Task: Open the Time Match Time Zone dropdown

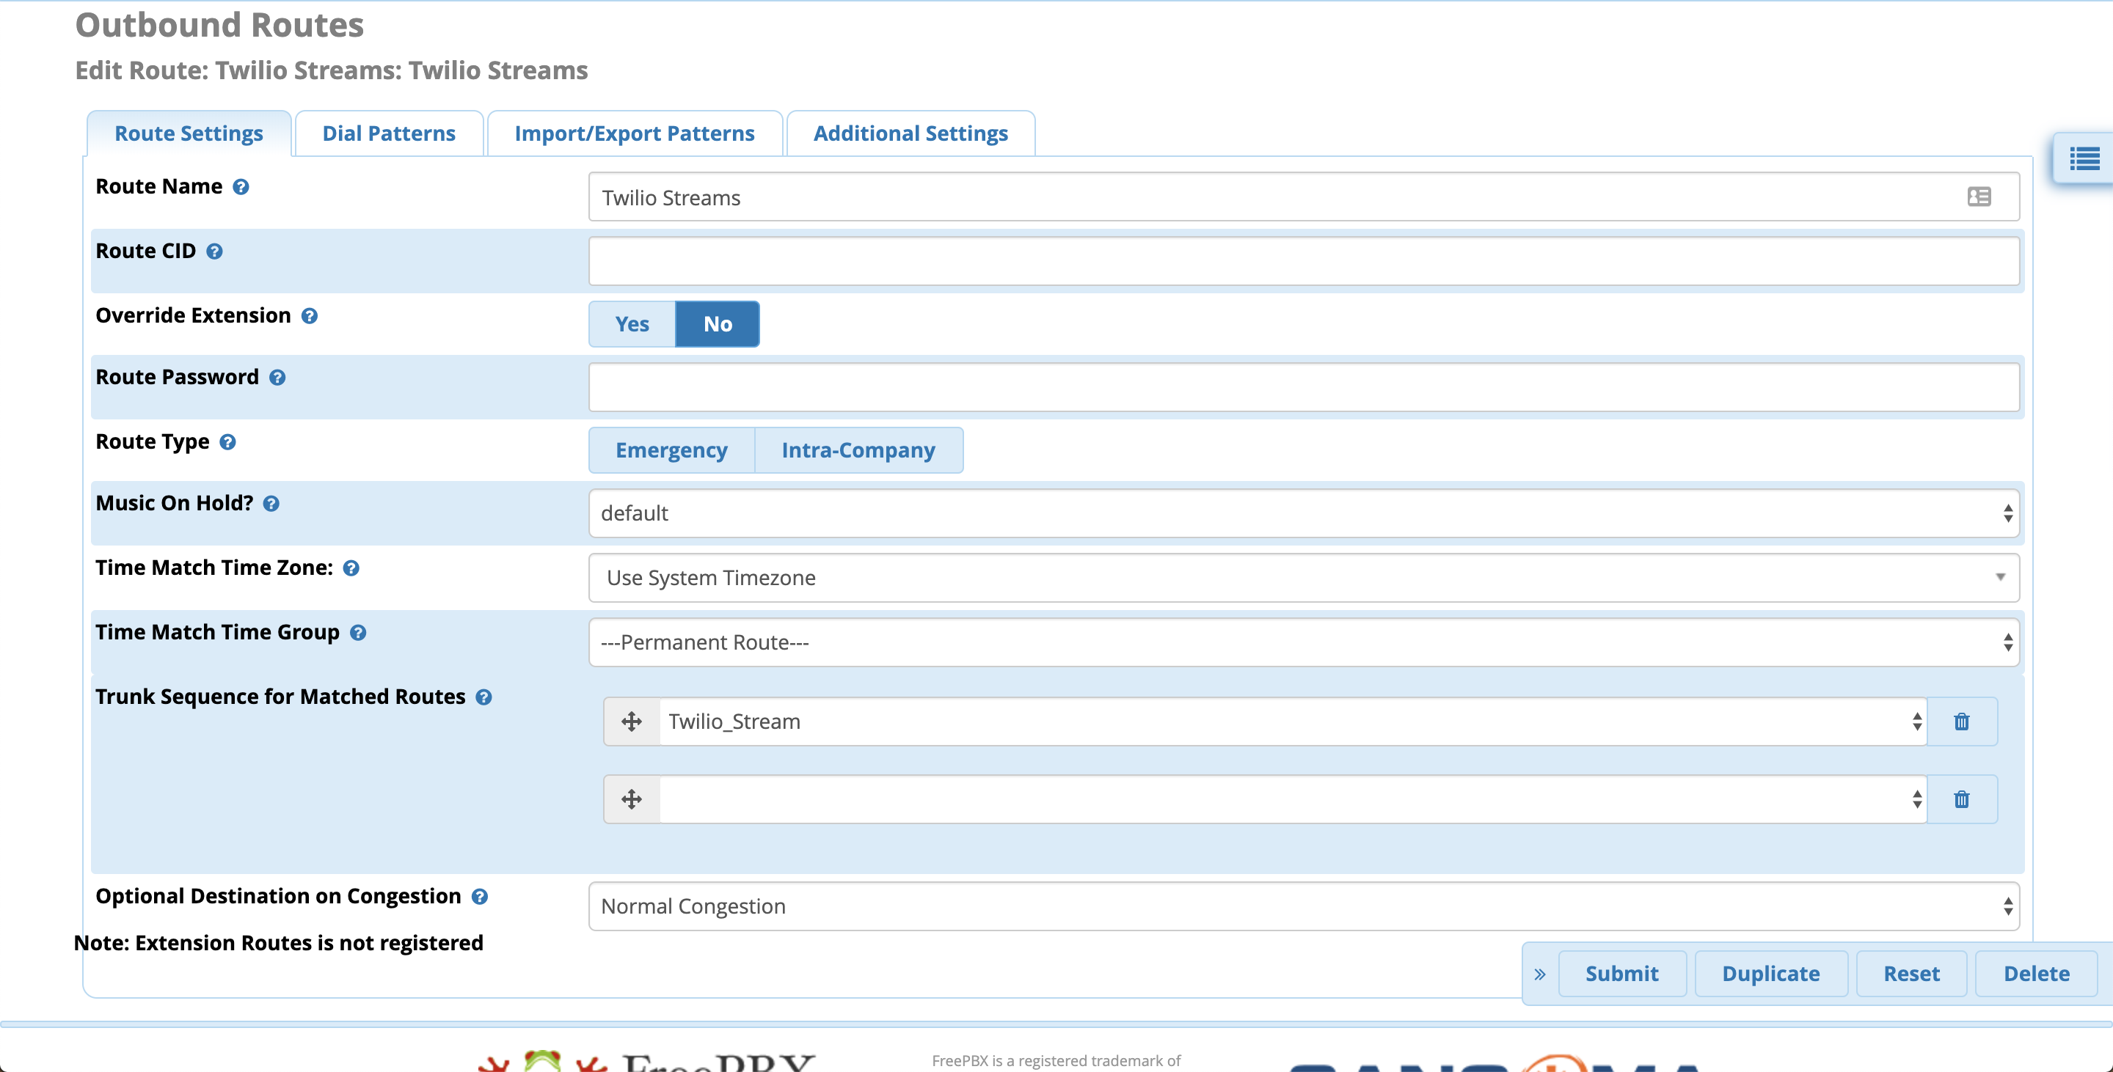Action: point(1304,578)
